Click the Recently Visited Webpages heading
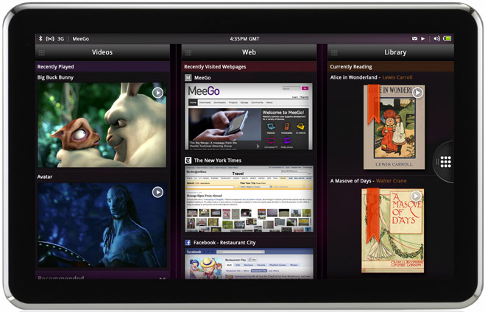The height and width of the screenshot is (312, 485). (215, 67)
